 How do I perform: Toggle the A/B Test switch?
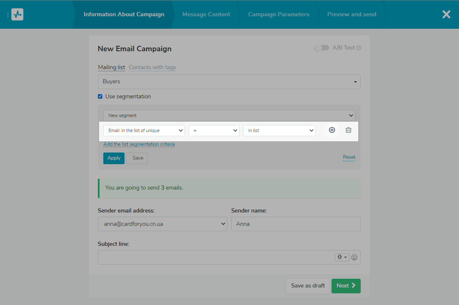click(322, 48)
